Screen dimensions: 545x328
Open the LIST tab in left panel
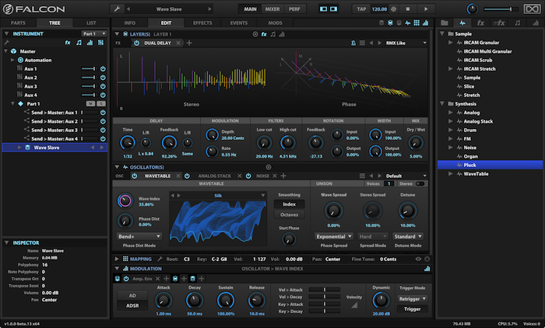[x=91, y=23]
